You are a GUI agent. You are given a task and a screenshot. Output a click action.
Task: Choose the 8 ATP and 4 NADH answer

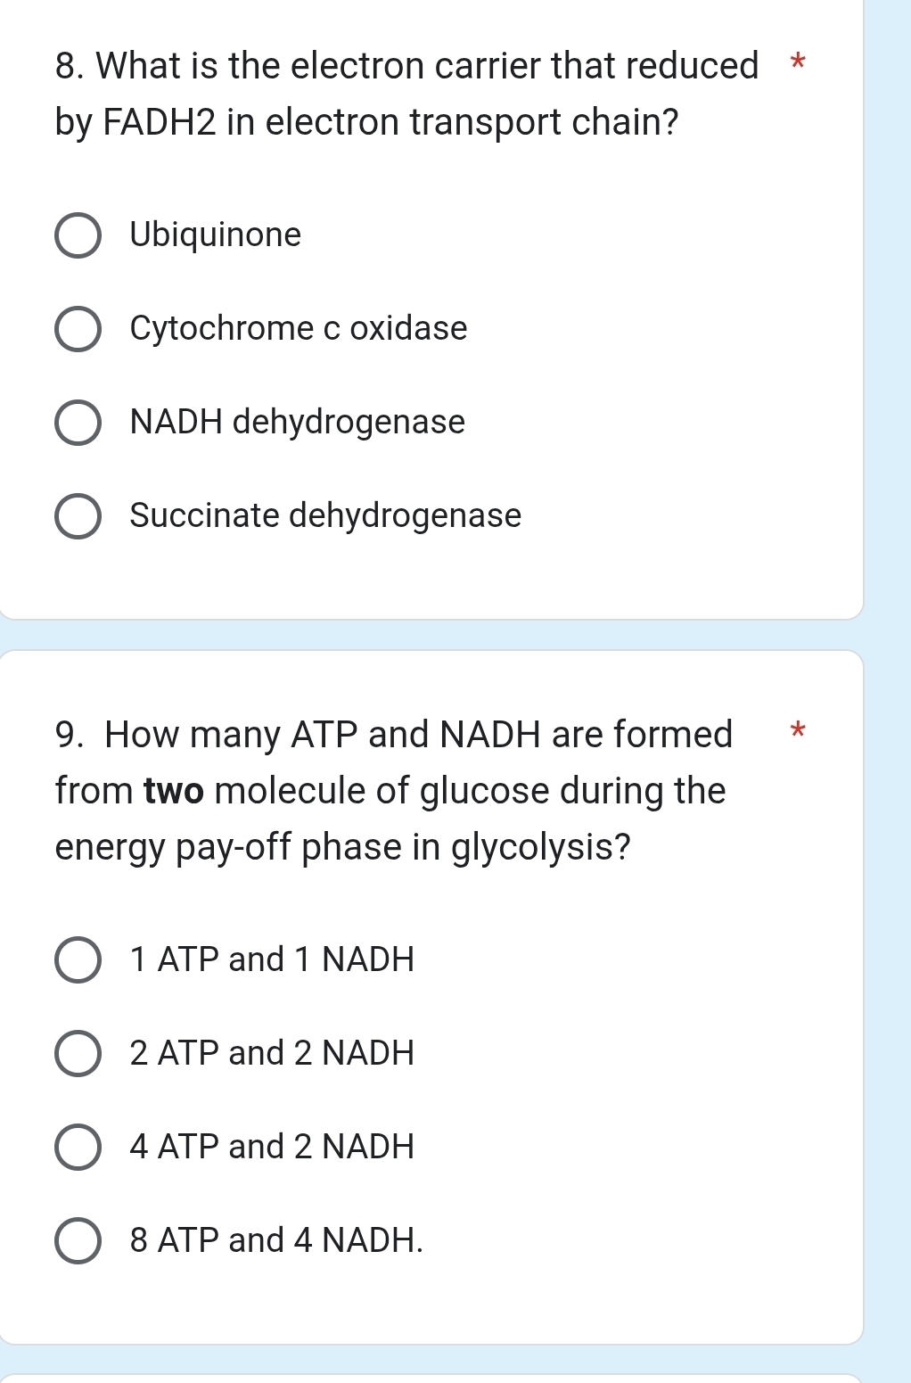78,1240
